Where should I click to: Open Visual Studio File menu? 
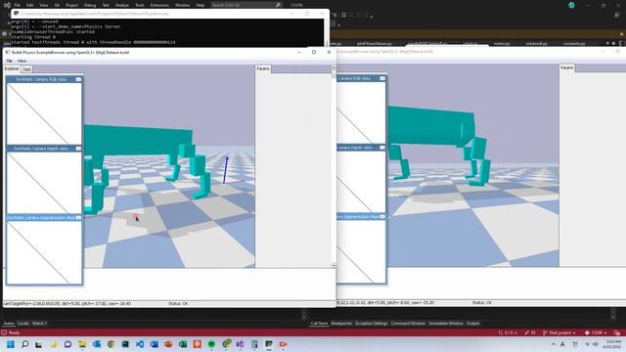tap(18, 5)
